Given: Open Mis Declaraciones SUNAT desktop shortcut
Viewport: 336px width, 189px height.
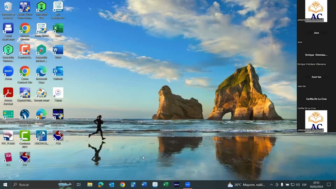Looking at the screenshot, I should pyautogui.click(x=58, y=10).
